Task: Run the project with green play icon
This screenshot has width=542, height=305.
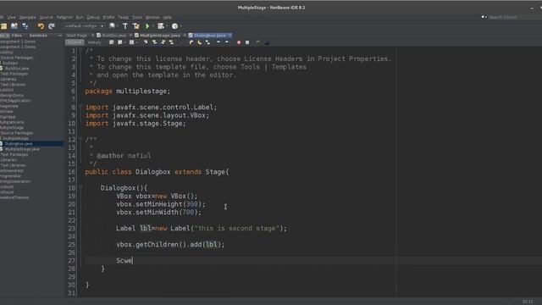Action: [x=147, y=26]
